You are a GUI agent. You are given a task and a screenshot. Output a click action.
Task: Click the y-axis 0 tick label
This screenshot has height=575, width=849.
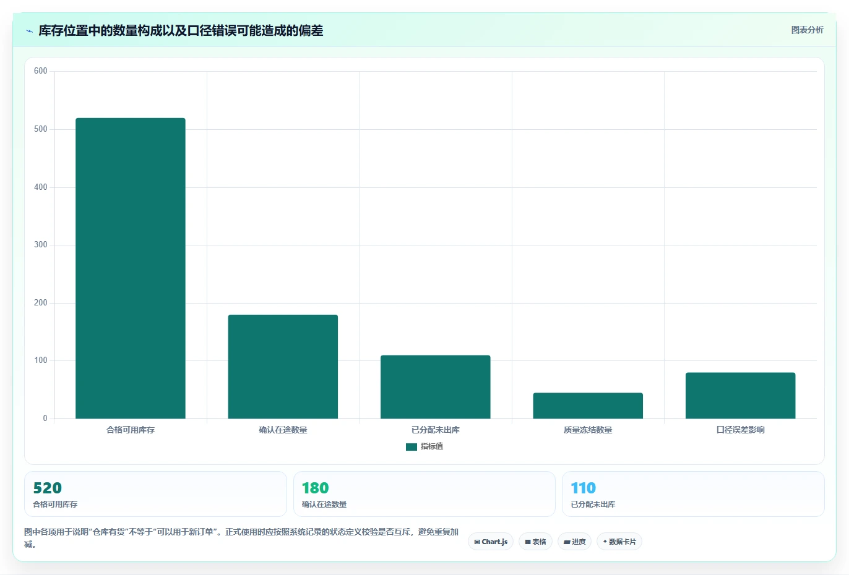coord(45,419)
